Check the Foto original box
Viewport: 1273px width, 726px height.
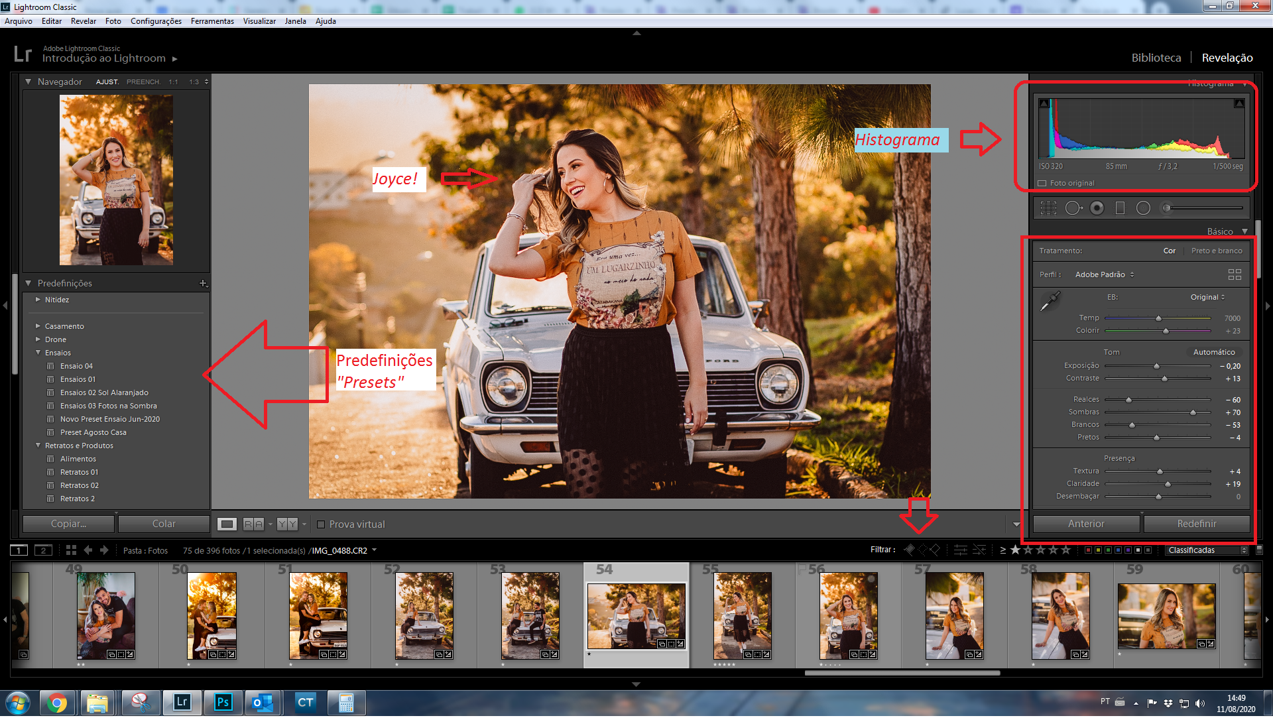1042,183
